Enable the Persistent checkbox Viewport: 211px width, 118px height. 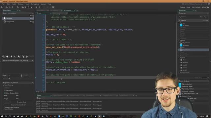tap(5, 90)
